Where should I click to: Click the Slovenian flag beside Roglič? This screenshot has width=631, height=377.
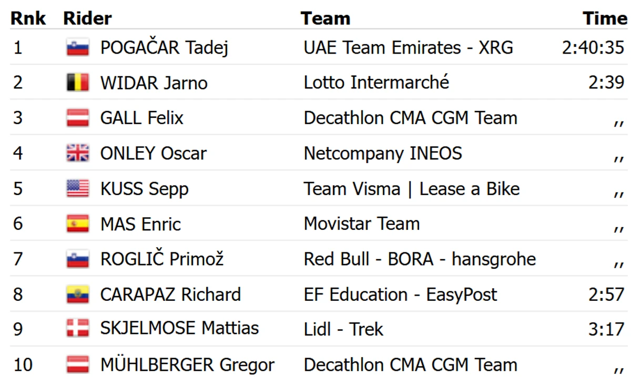tap(78, 259)
